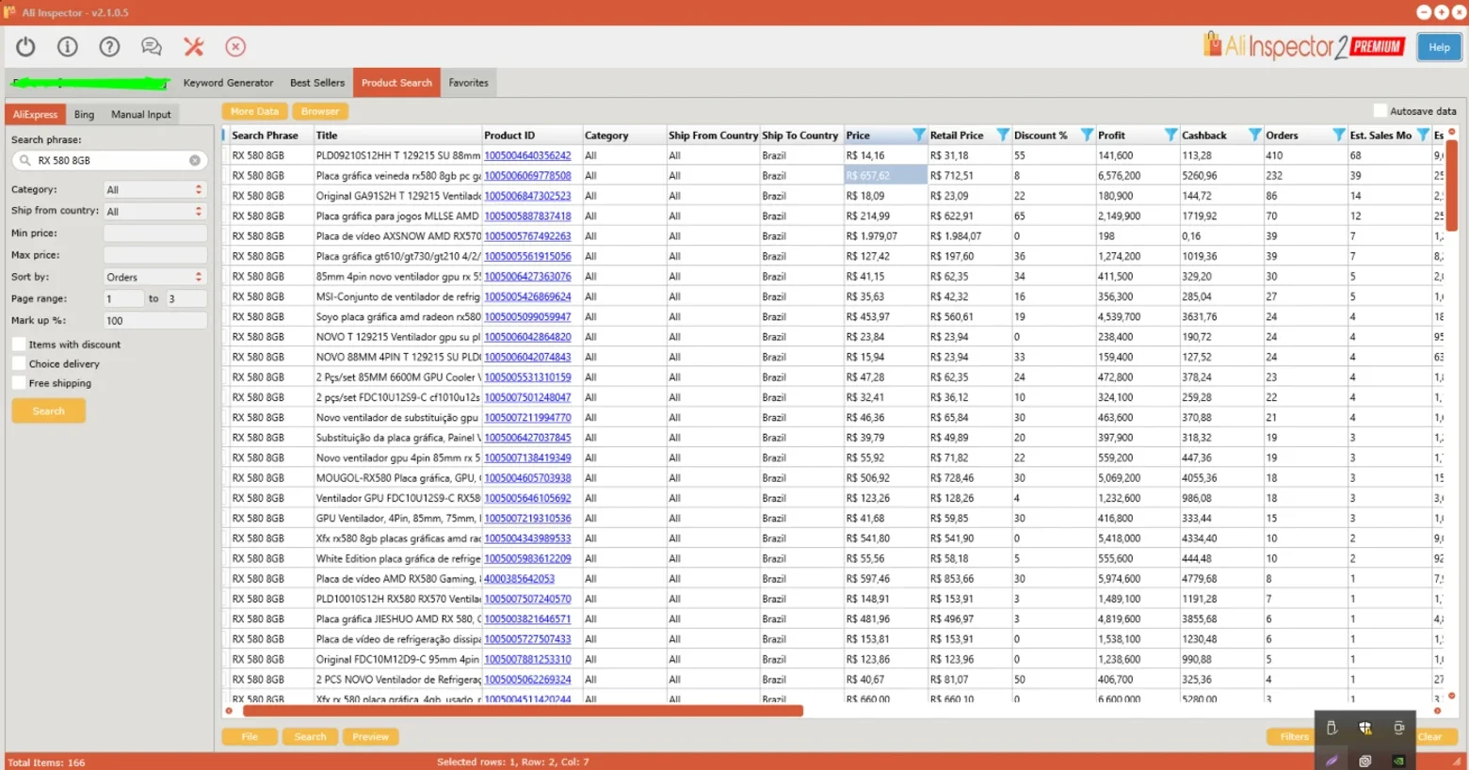The width and height of the screenshot is (1469, 770).
Task: Click the NVIDIA tray icon
Action: (x=1398, y=761)
